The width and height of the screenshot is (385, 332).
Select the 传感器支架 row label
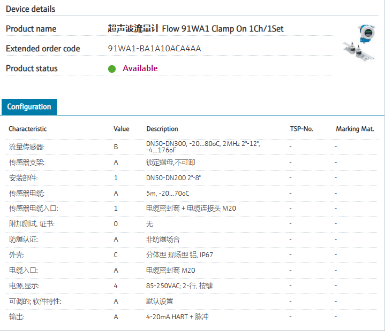(26, 162)
